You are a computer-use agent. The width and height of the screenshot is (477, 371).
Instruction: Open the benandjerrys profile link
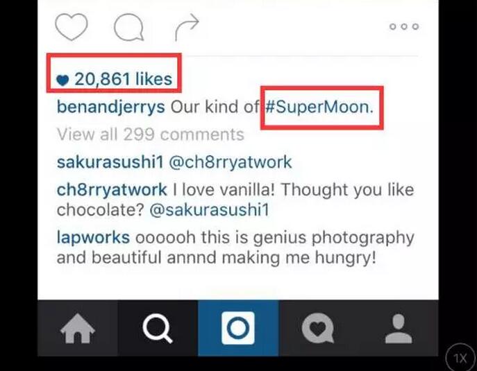(x=110, y=108)
